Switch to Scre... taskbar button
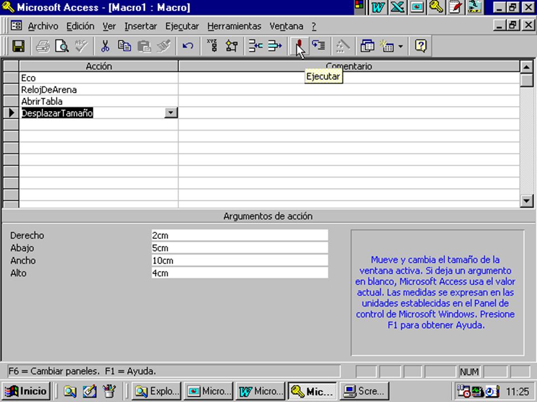 tap(364, 391)
